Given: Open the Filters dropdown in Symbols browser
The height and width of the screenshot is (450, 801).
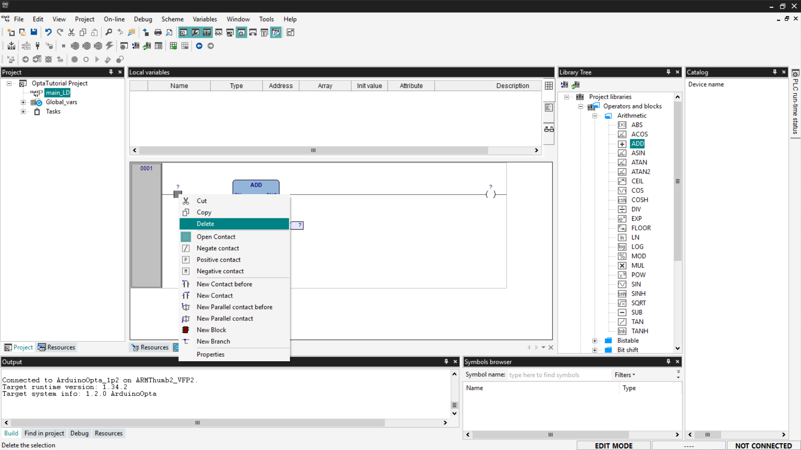Looking at the screenshot, I should (x=625, y=375).
